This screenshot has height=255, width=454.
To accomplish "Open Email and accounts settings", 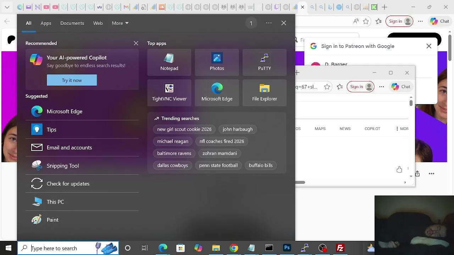I will (x=82, y=147).
